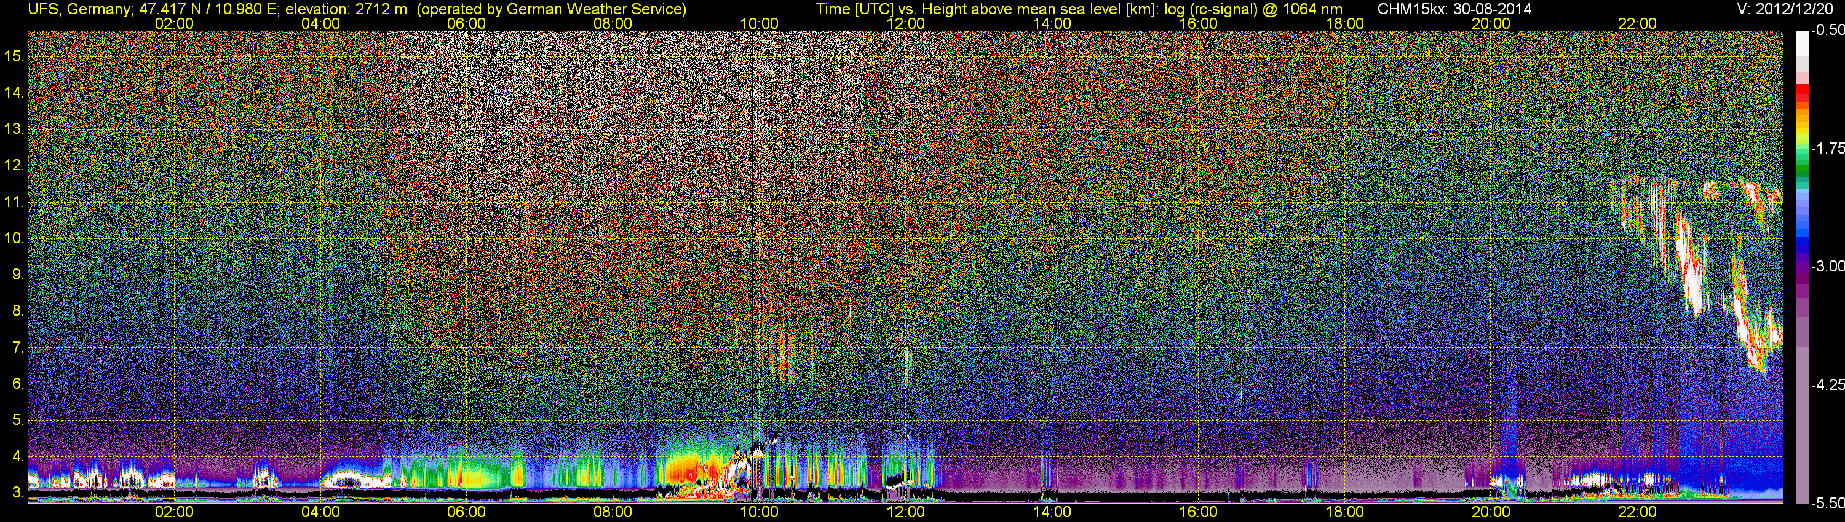The width and height of the screenshot is (1845, 522).
Task: Click the "20:00" label on the bottom time axis
Action: (x=1491, y=512)
